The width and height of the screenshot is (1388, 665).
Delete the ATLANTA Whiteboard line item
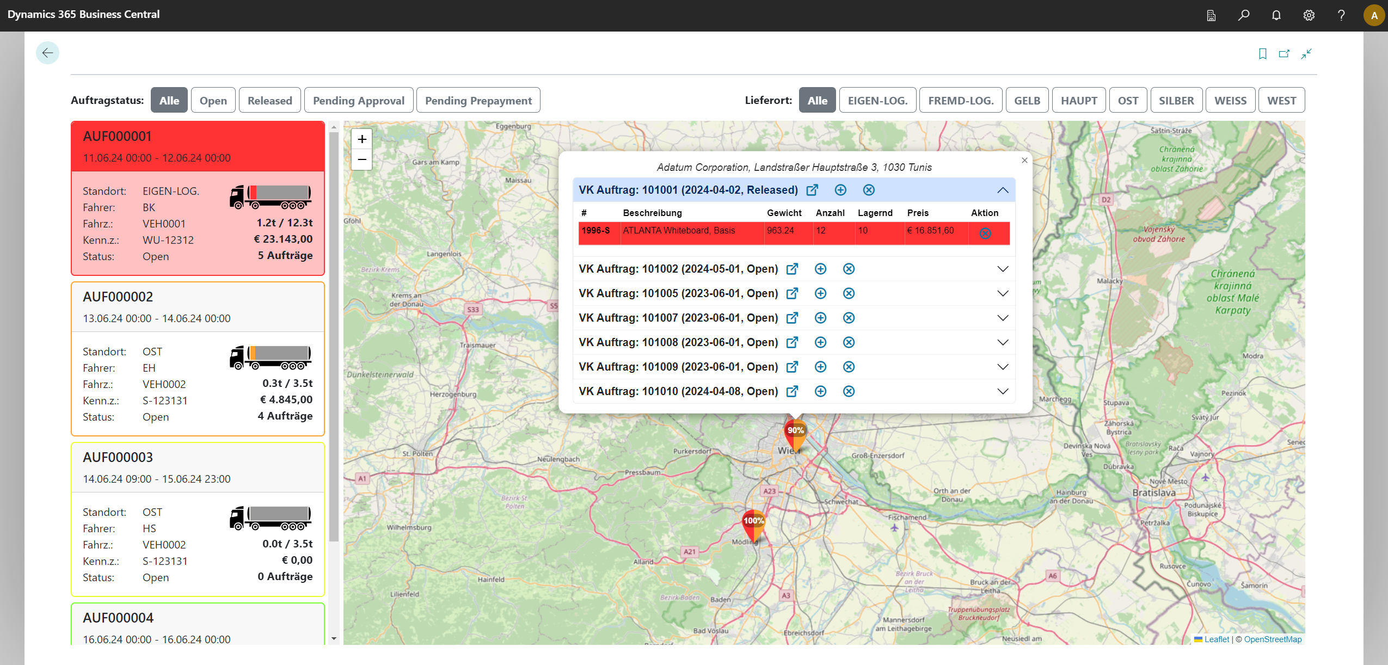point(985,233)
